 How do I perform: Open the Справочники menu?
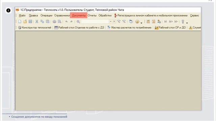pyautogui.click(x=62, y=15)
